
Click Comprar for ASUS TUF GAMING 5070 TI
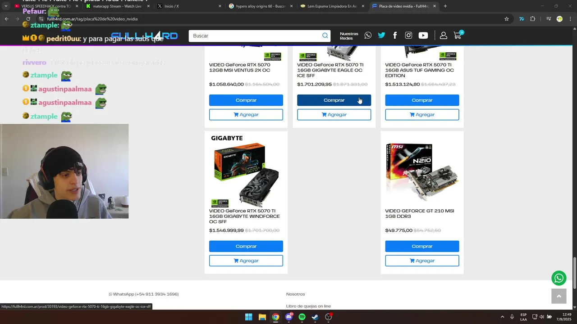point(422,100)
